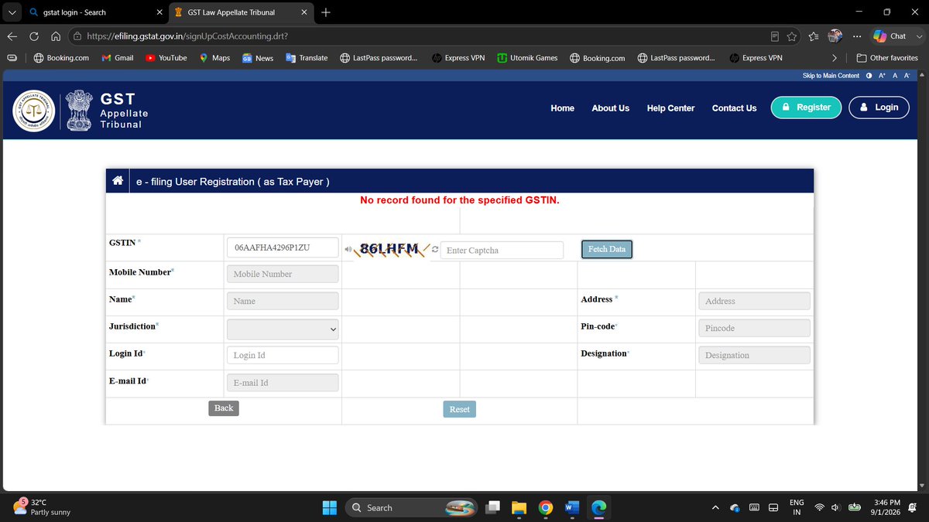Click the Name field
The height and width of the screenshot is (522, 929).
point(283,301)
